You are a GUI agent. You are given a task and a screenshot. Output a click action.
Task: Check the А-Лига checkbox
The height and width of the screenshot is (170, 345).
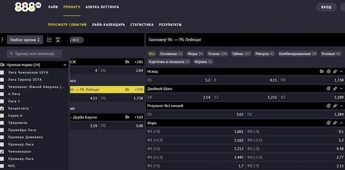pos(2,94)
